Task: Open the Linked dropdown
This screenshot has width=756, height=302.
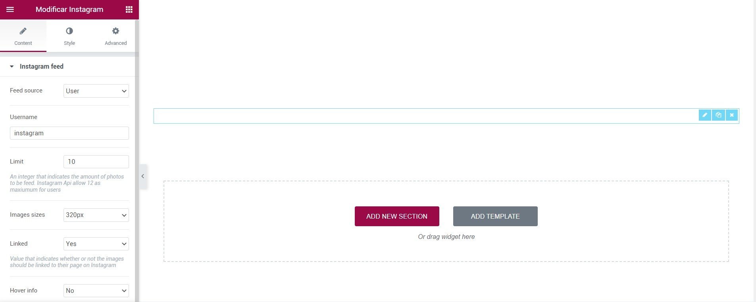Action: point(96,244)
